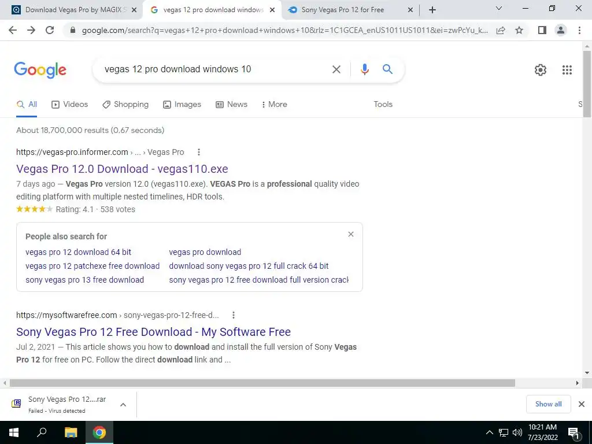Bookmark this page with star icon
The height and width of the screenshot is (444, 592).
tap(519, 30)
